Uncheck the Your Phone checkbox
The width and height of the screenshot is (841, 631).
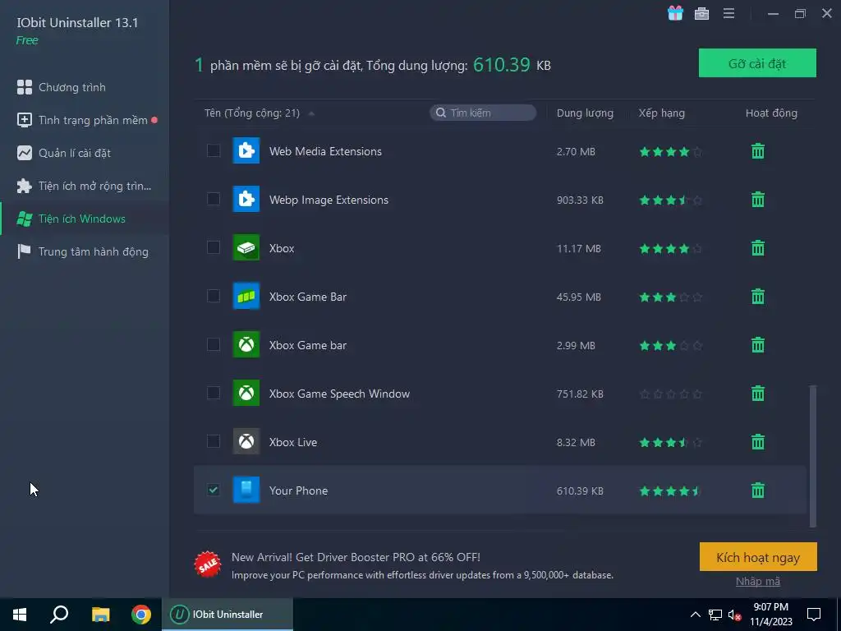(x=214, y=490)
